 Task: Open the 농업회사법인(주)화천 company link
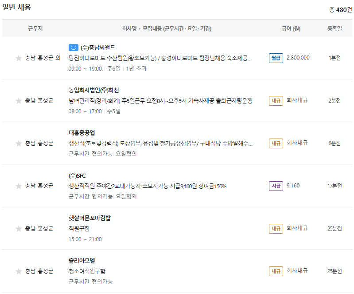point(93,90)
